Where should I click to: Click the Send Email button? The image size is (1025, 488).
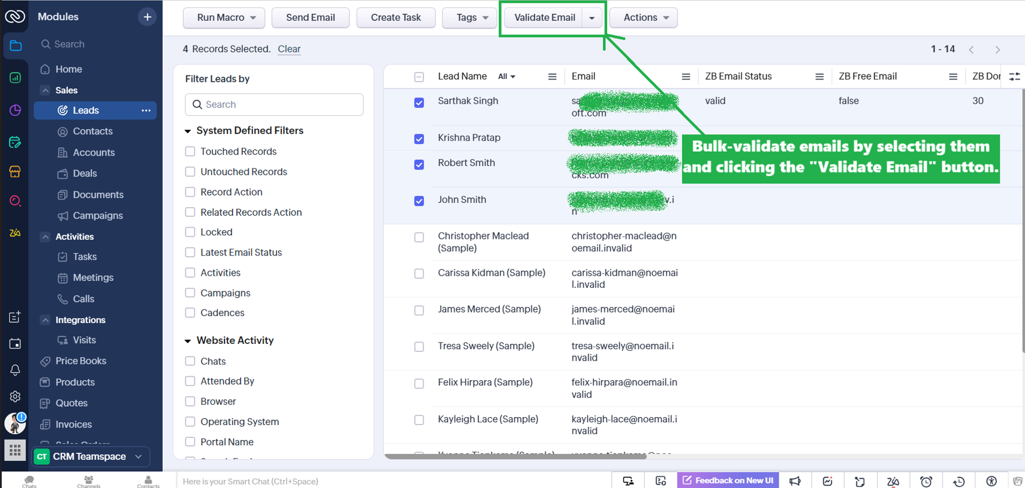click(311, 18)
